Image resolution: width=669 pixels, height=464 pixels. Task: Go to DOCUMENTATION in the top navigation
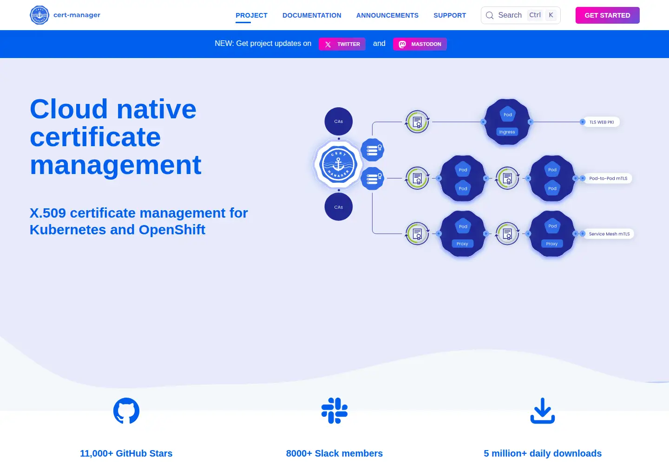pos(312,15)
